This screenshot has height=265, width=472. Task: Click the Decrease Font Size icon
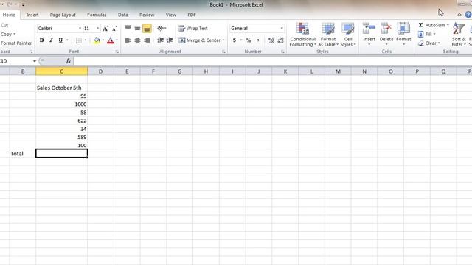pos(114,29)
